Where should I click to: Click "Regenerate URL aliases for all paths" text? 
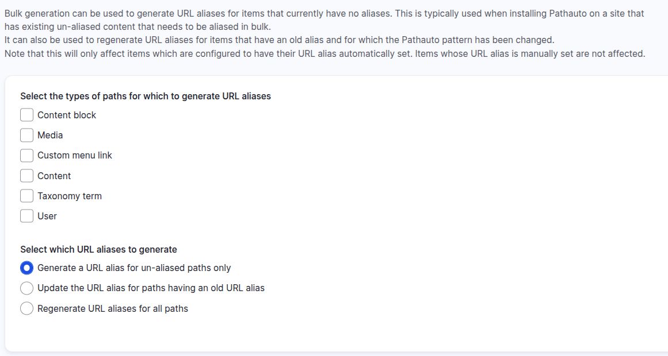coord(113,309)
